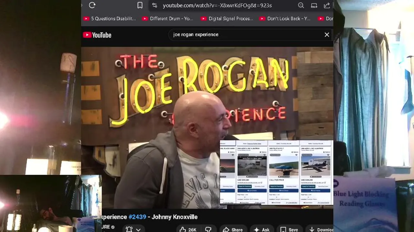Clear the YouTube search with the X

point(327,34)
